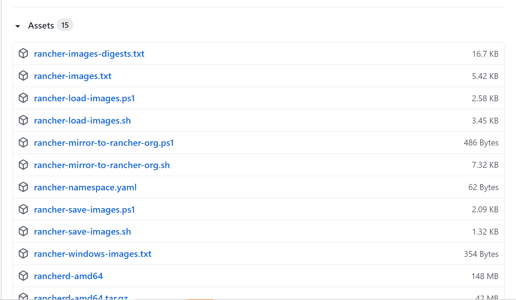Click the 7.32 KB size text

click(x=485, y=165)
